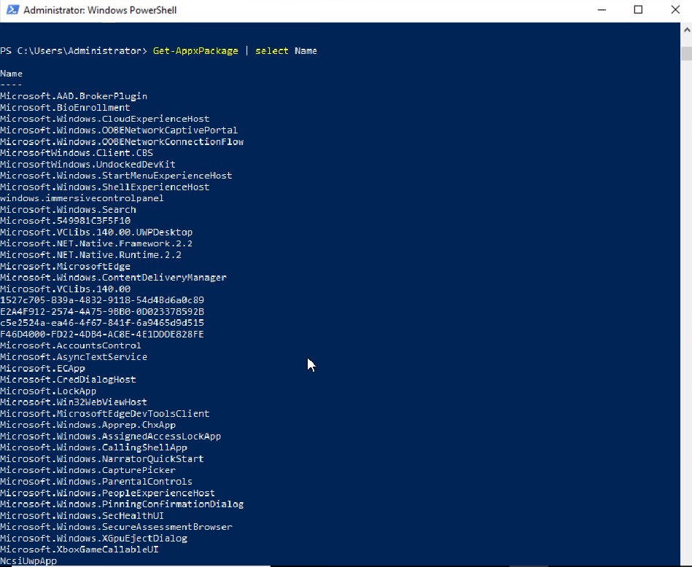Viewport: 692px width, 567px height.
Task: Close the PowerShell window
Action: coord(674,9)
